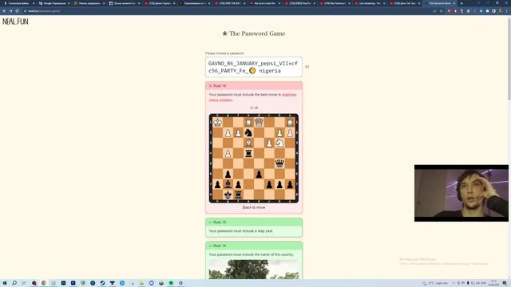Click the webcam overlay video

tap(461, 193)
